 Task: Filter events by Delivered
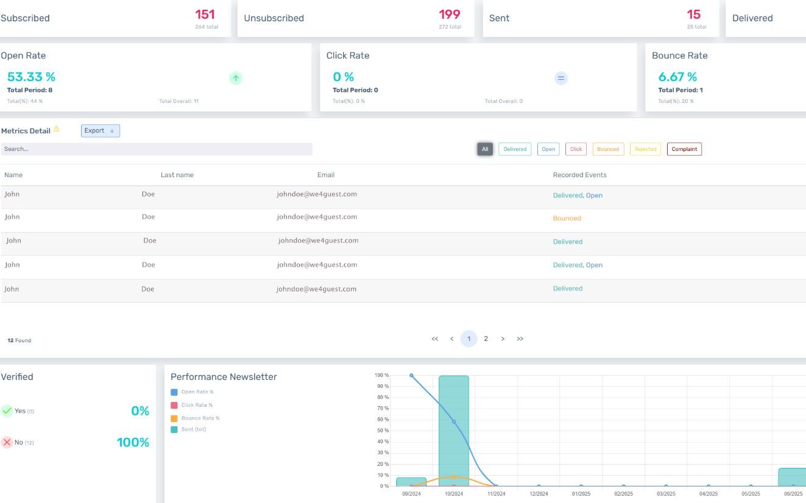pyautogui.click(x=515, y=149)
